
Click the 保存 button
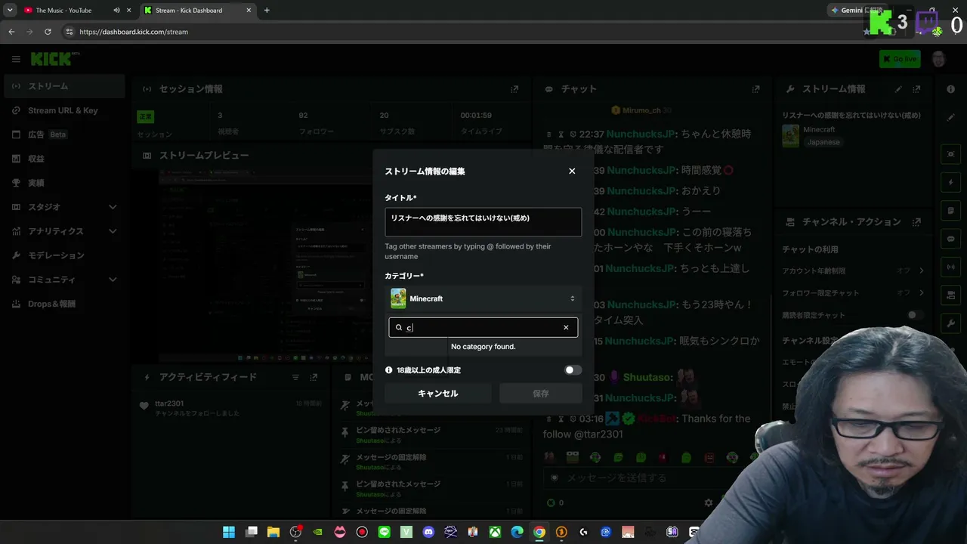click(x=541, y=393)
